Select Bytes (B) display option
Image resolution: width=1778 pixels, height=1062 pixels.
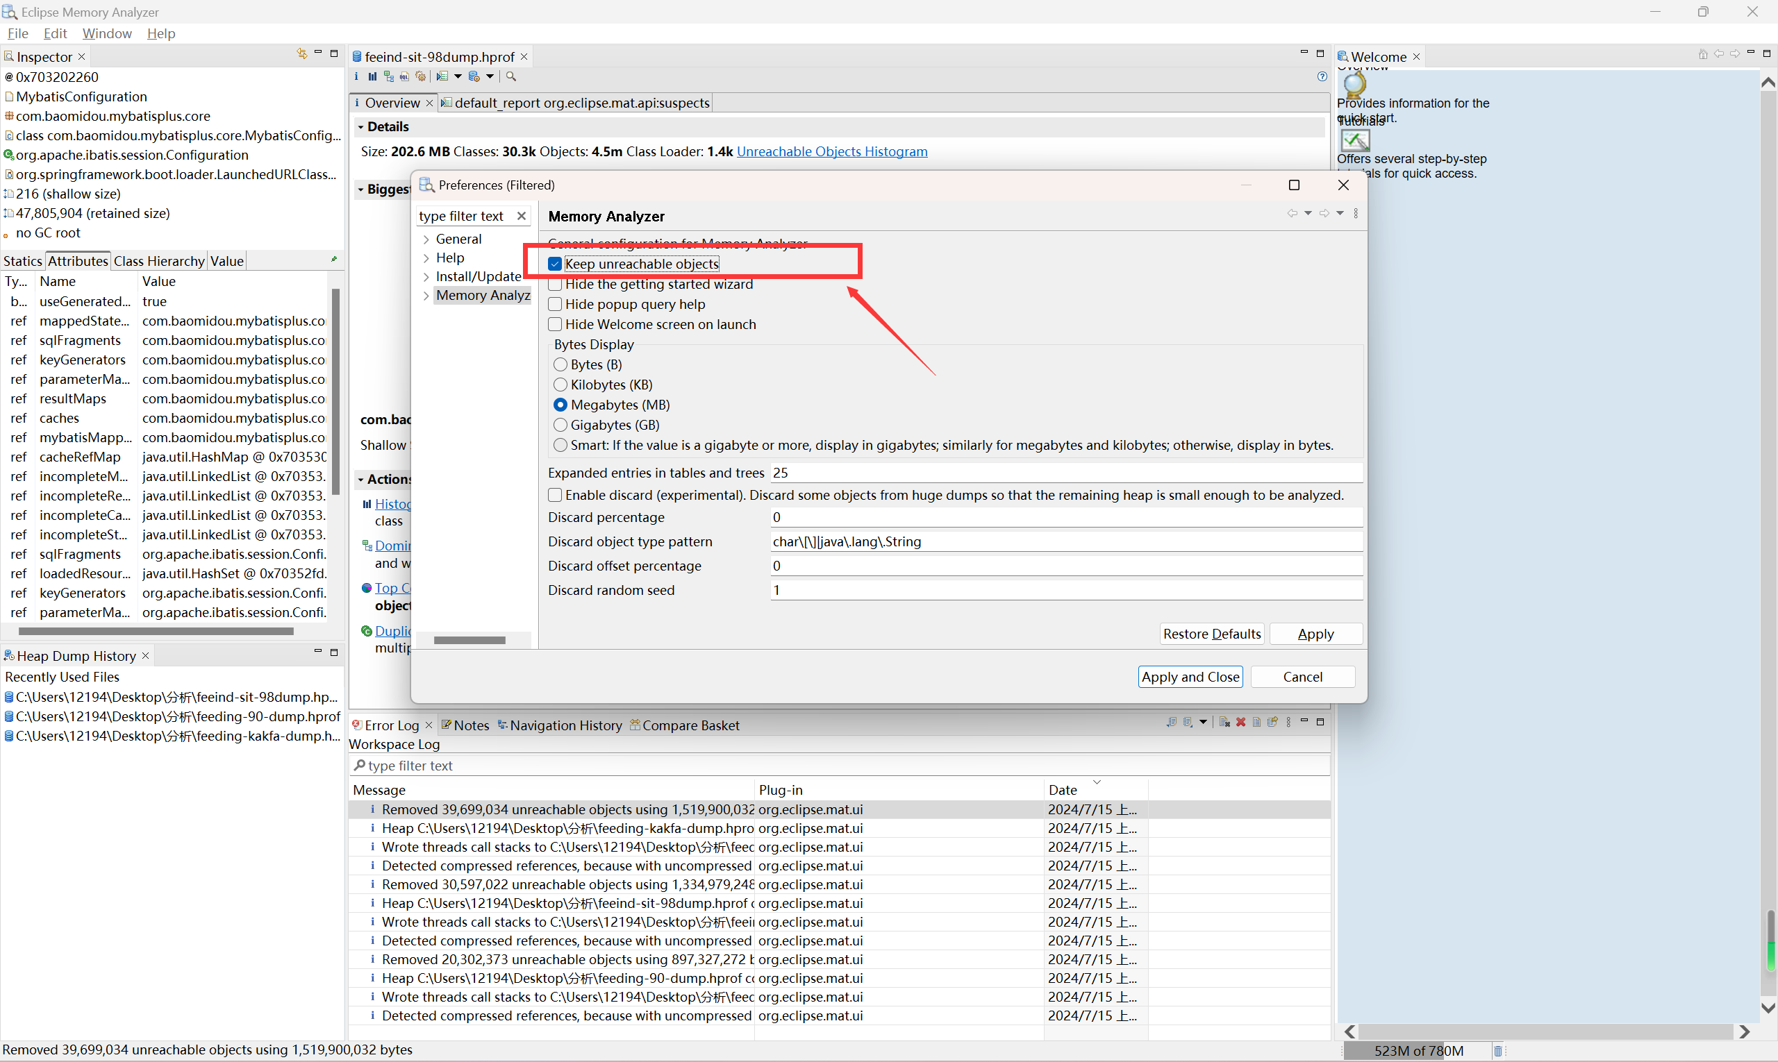(x=560, y=365)
